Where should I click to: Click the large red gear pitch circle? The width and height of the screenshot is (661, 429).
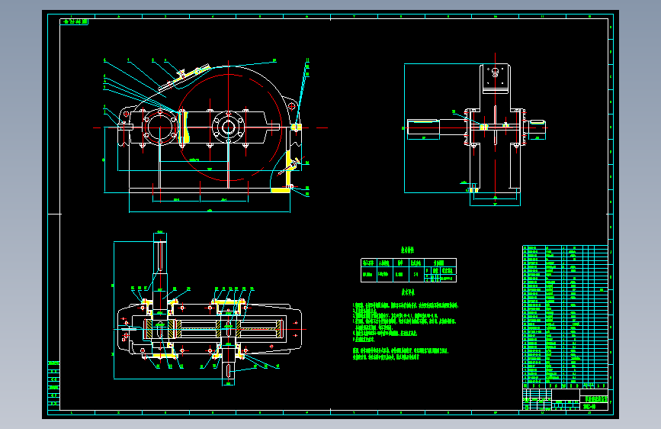pyautogui.click(x=229, y=127)
